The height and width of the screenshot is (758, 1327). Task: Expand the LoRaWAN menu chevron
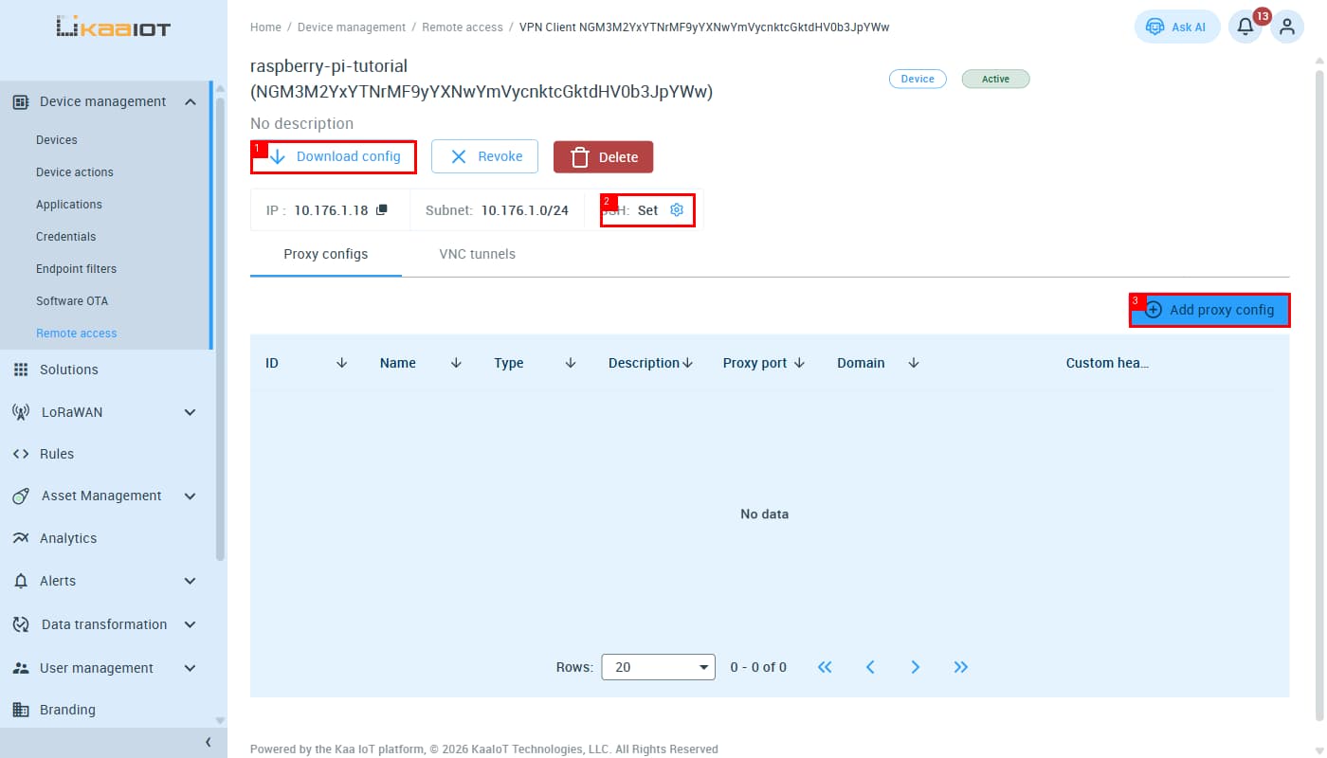(x=191, y=412)
